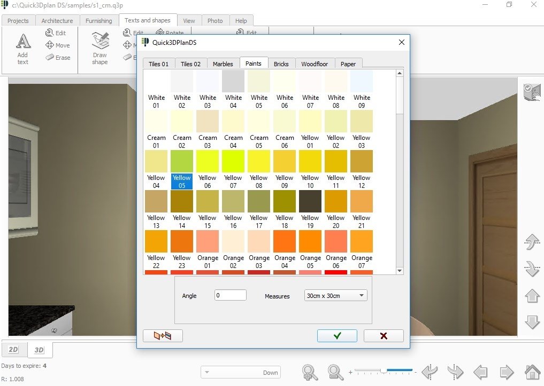Switch to the Woodfloor tab
Image resolution: width=544 pixels, height=386 pixels.
point(315,64)
